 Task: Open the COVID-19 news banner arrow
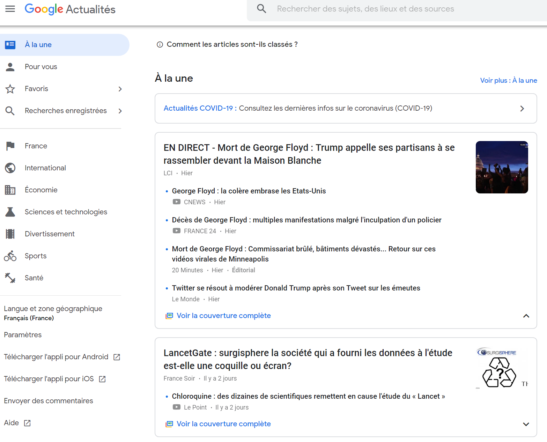(x=522, y=109)
